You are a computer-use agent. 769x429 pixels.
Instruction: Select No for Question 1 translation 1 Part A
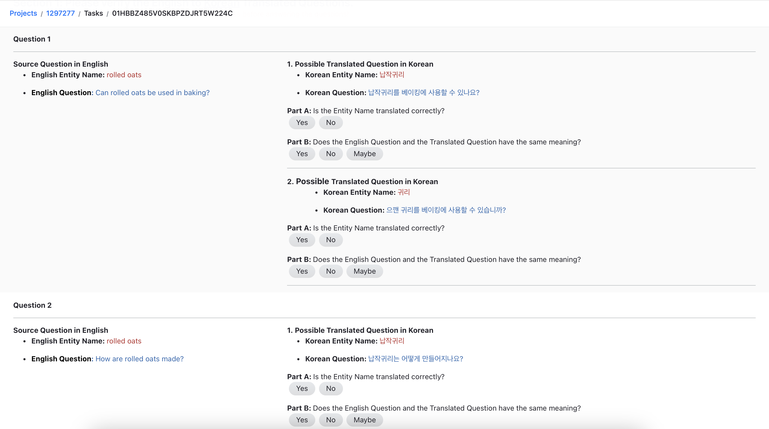pyautogui.click(x=330, y=123)
